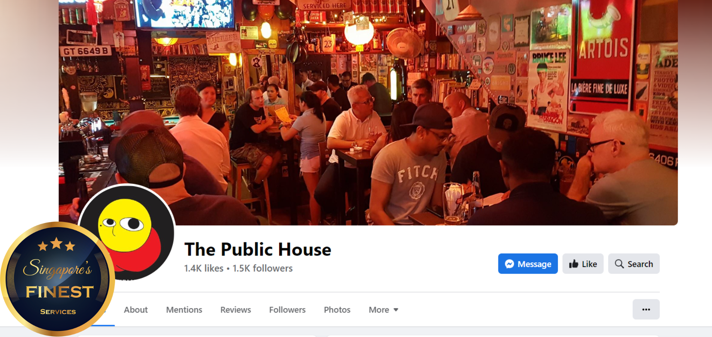712x337 pixels.
Task: Open the bar interior cover photo
Action: 368,112
